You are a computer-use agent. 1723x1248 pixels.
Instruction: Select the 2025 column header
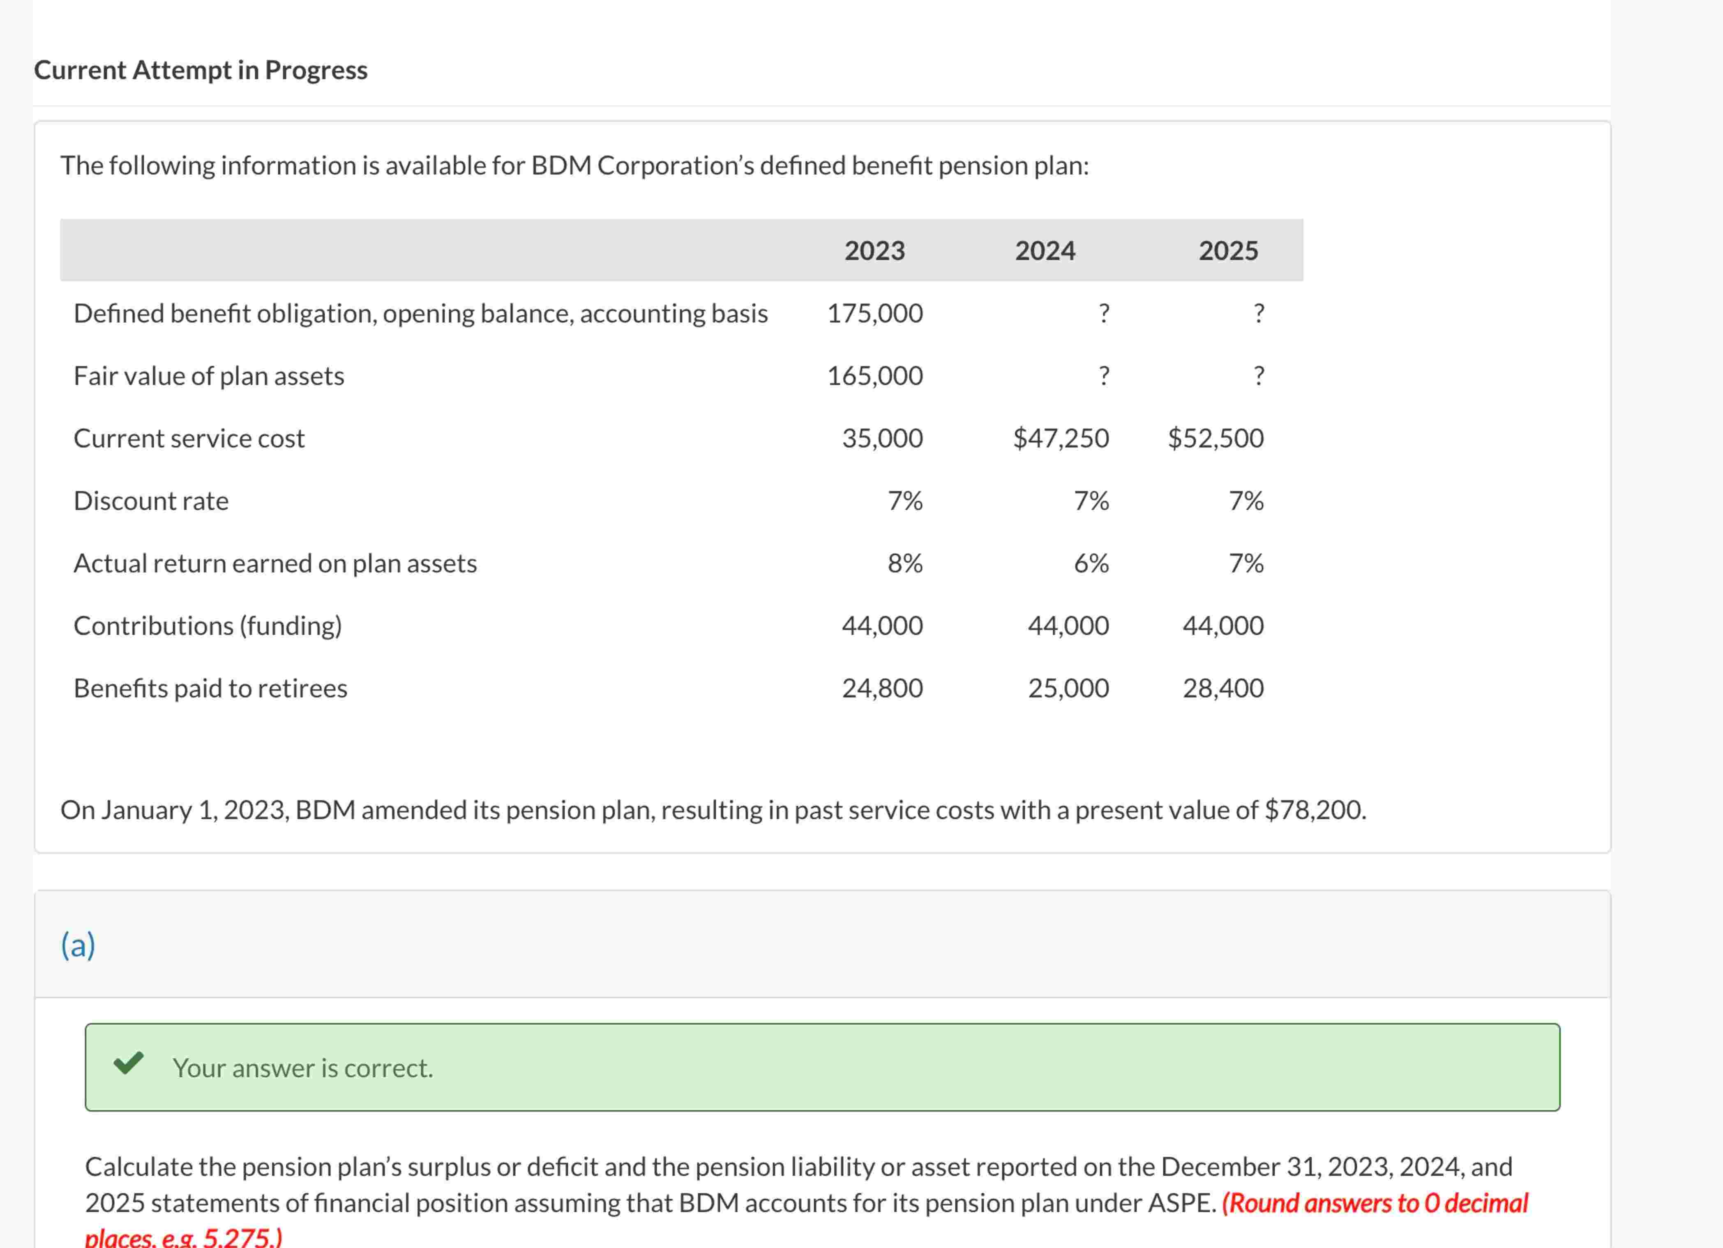click(x=1228, y=251)
